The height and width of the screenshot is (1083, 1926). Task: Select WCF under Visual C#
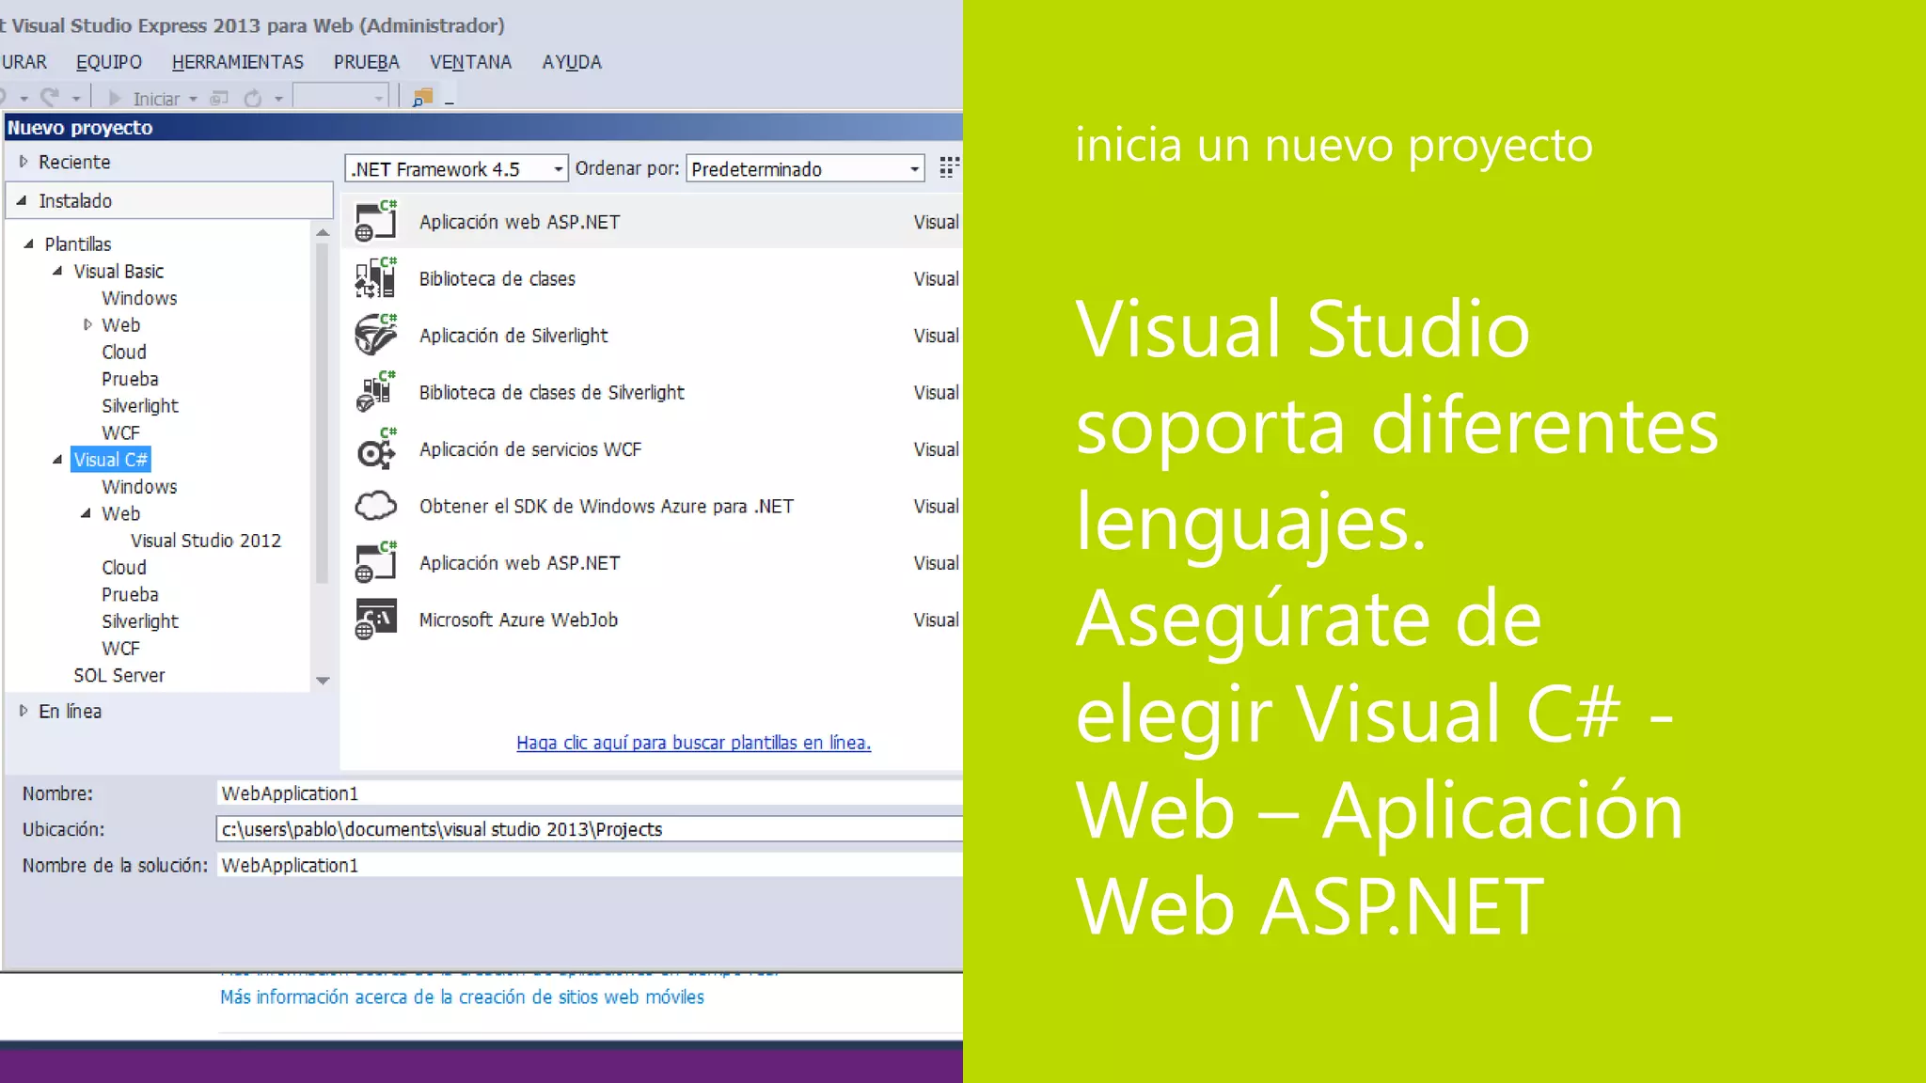point(120,649)
